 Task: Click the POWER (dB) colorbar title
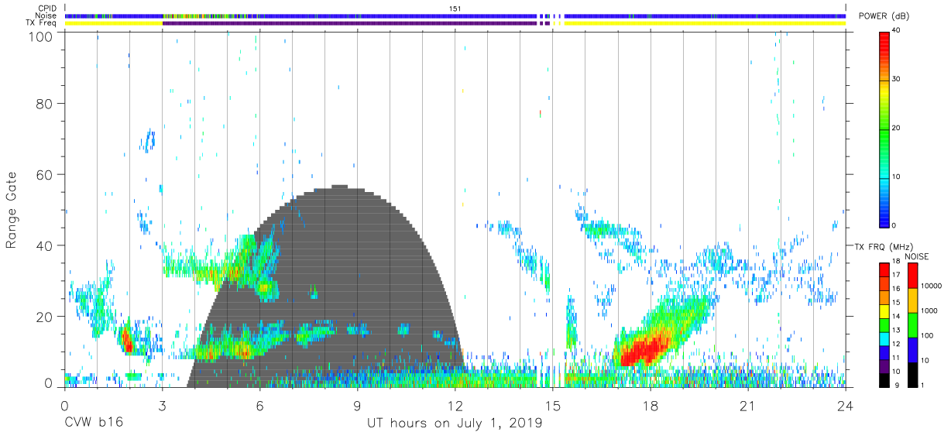884,17
